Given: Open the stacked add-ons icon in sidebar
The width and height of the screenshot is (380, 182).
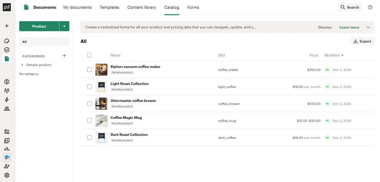Looking at the screenshot, I should click(7, 141).
